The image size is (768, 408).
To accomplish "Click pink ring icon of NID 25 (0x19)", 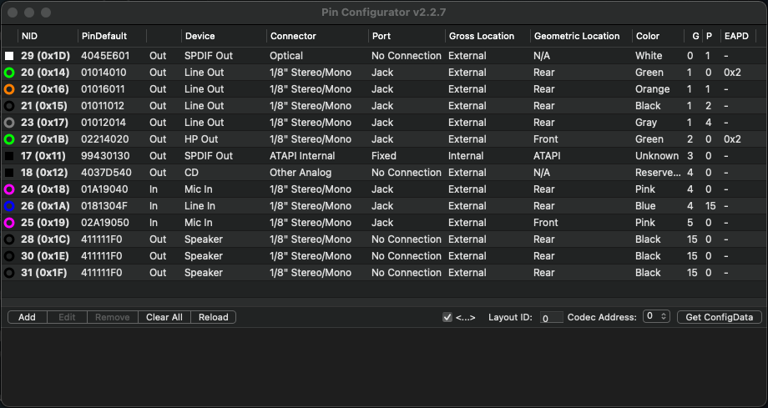I will point(9,223).
